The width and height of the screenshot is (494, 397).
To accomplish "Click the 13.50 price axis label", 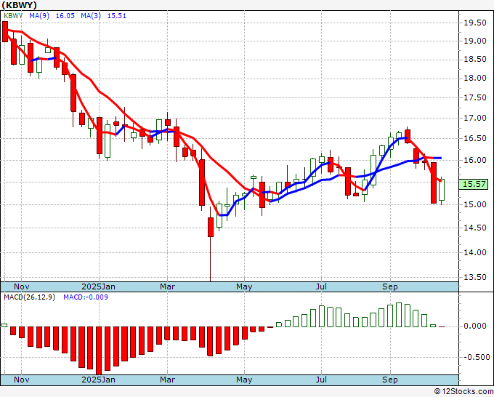I will click(x=475, y=277).
